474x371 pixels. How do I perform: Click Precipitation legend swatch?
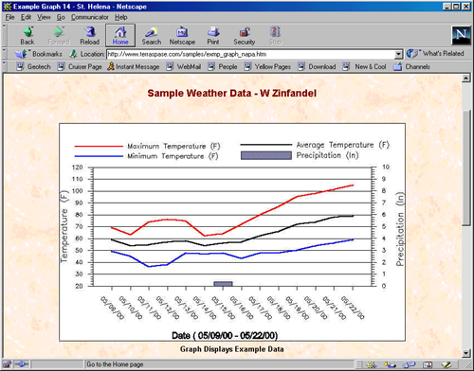tap(266, 155)
